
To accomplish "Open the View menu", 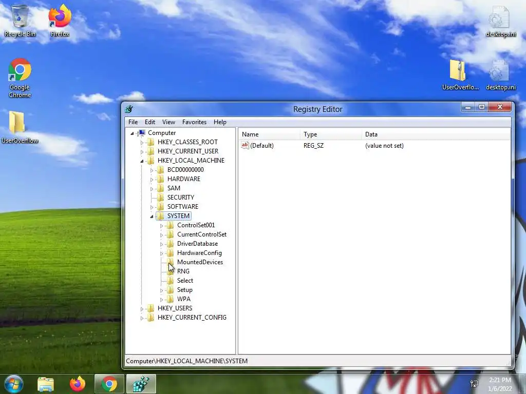I will (168, 122).
